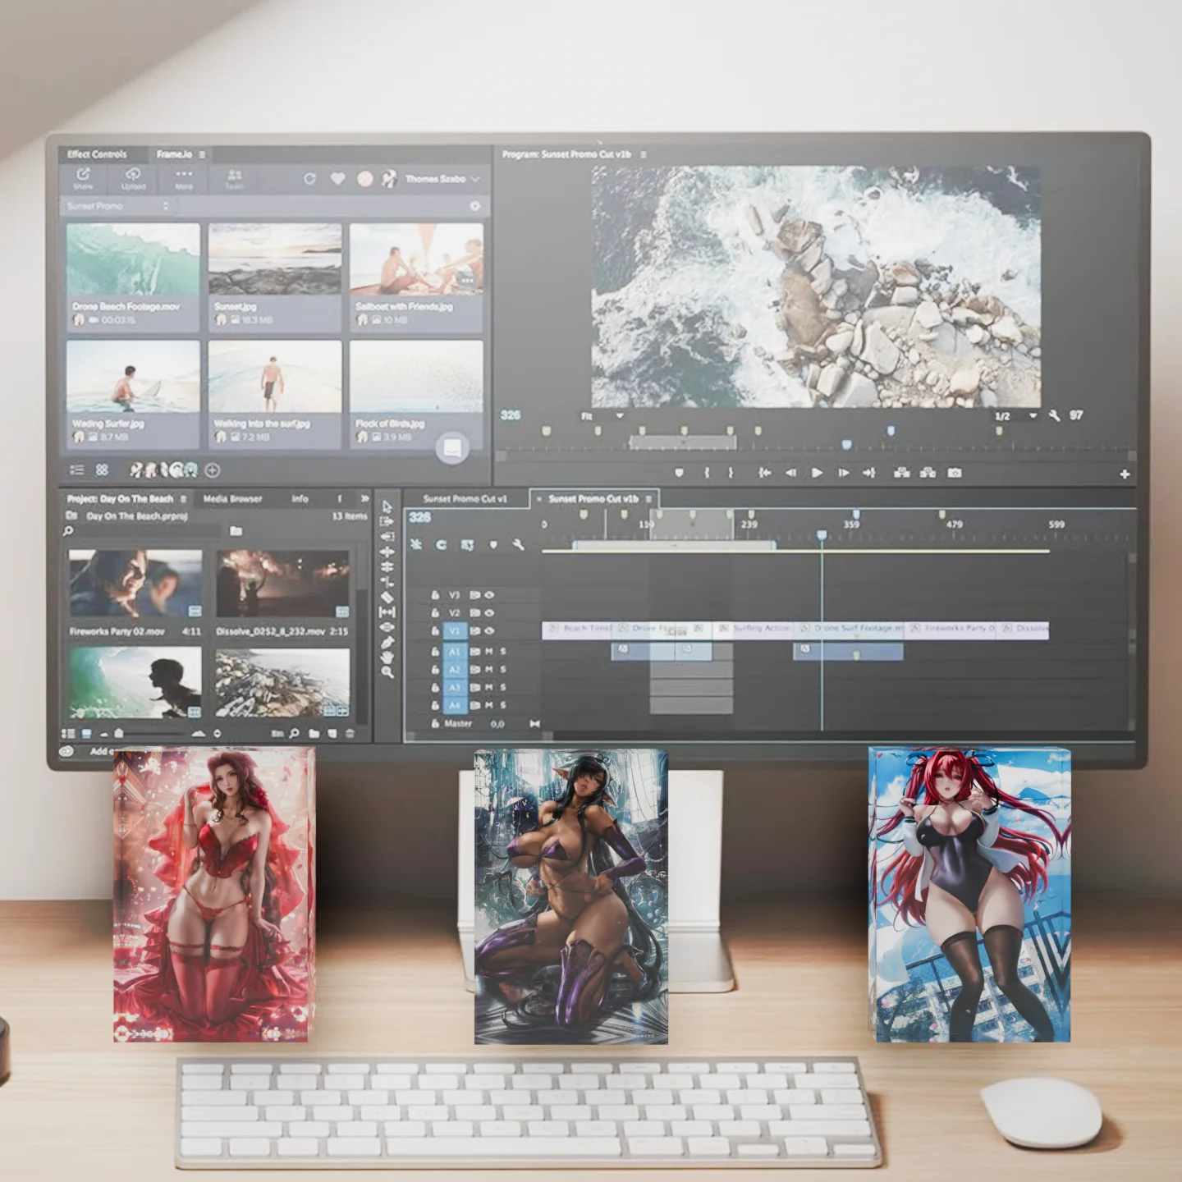The image size is (1182, 1182).
Task: Open the Sunset Promo Cut v1b sequence menu
Action: [x=648, y=498]
